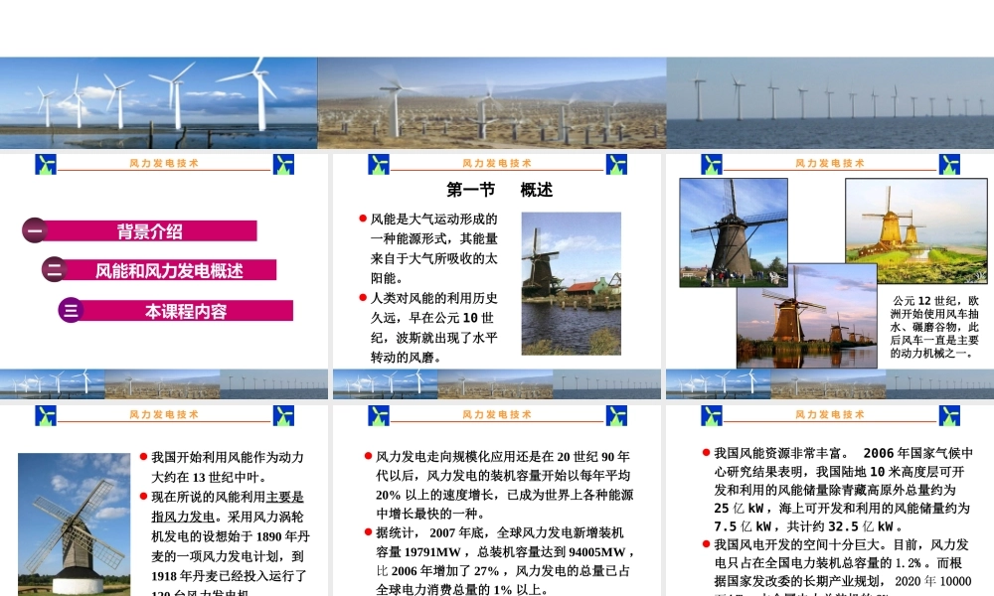Click the 公元12世纪 windmill caption text
Image resolution: width=994 pixels, height=596 pixels.
coord(934,326)
